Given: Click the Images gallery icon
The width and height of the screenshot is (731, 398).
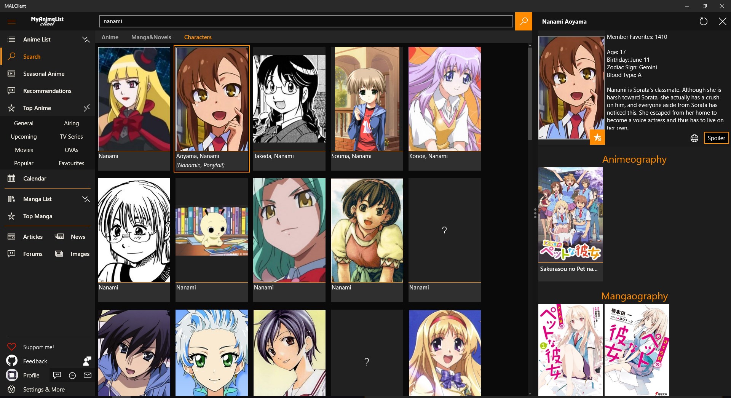Looking at the screenshot, I should 59,254.
